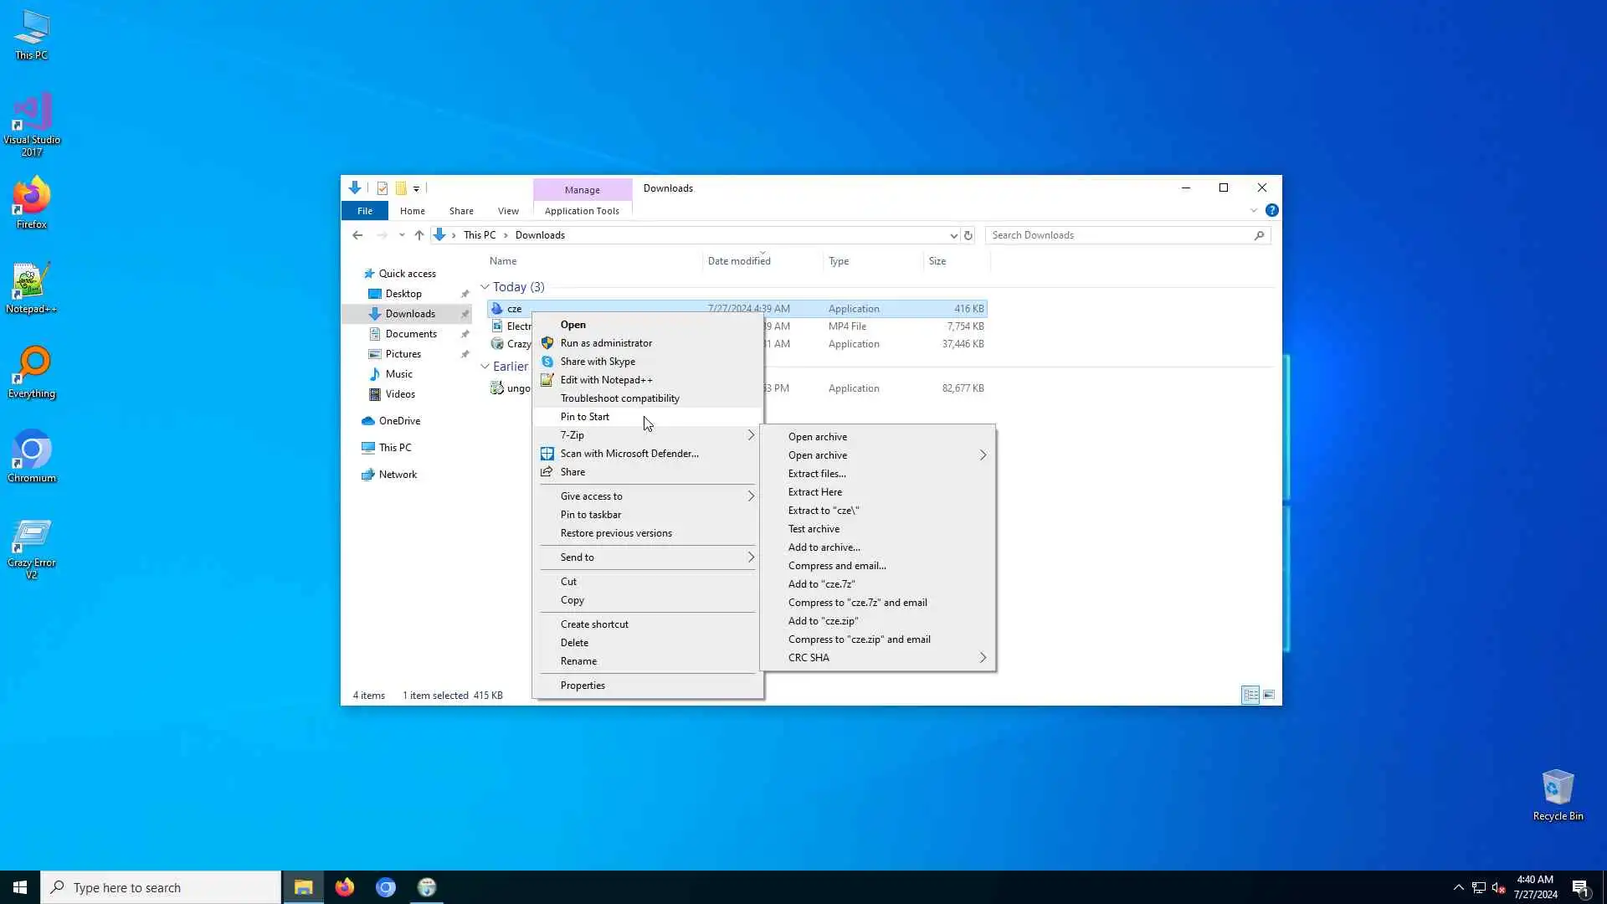Open Firefox from the taskbar

point(345,887)
